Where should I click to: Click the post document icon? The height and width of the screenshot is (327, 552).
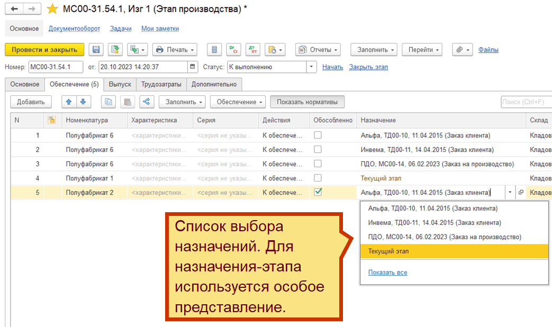point(115,50)
